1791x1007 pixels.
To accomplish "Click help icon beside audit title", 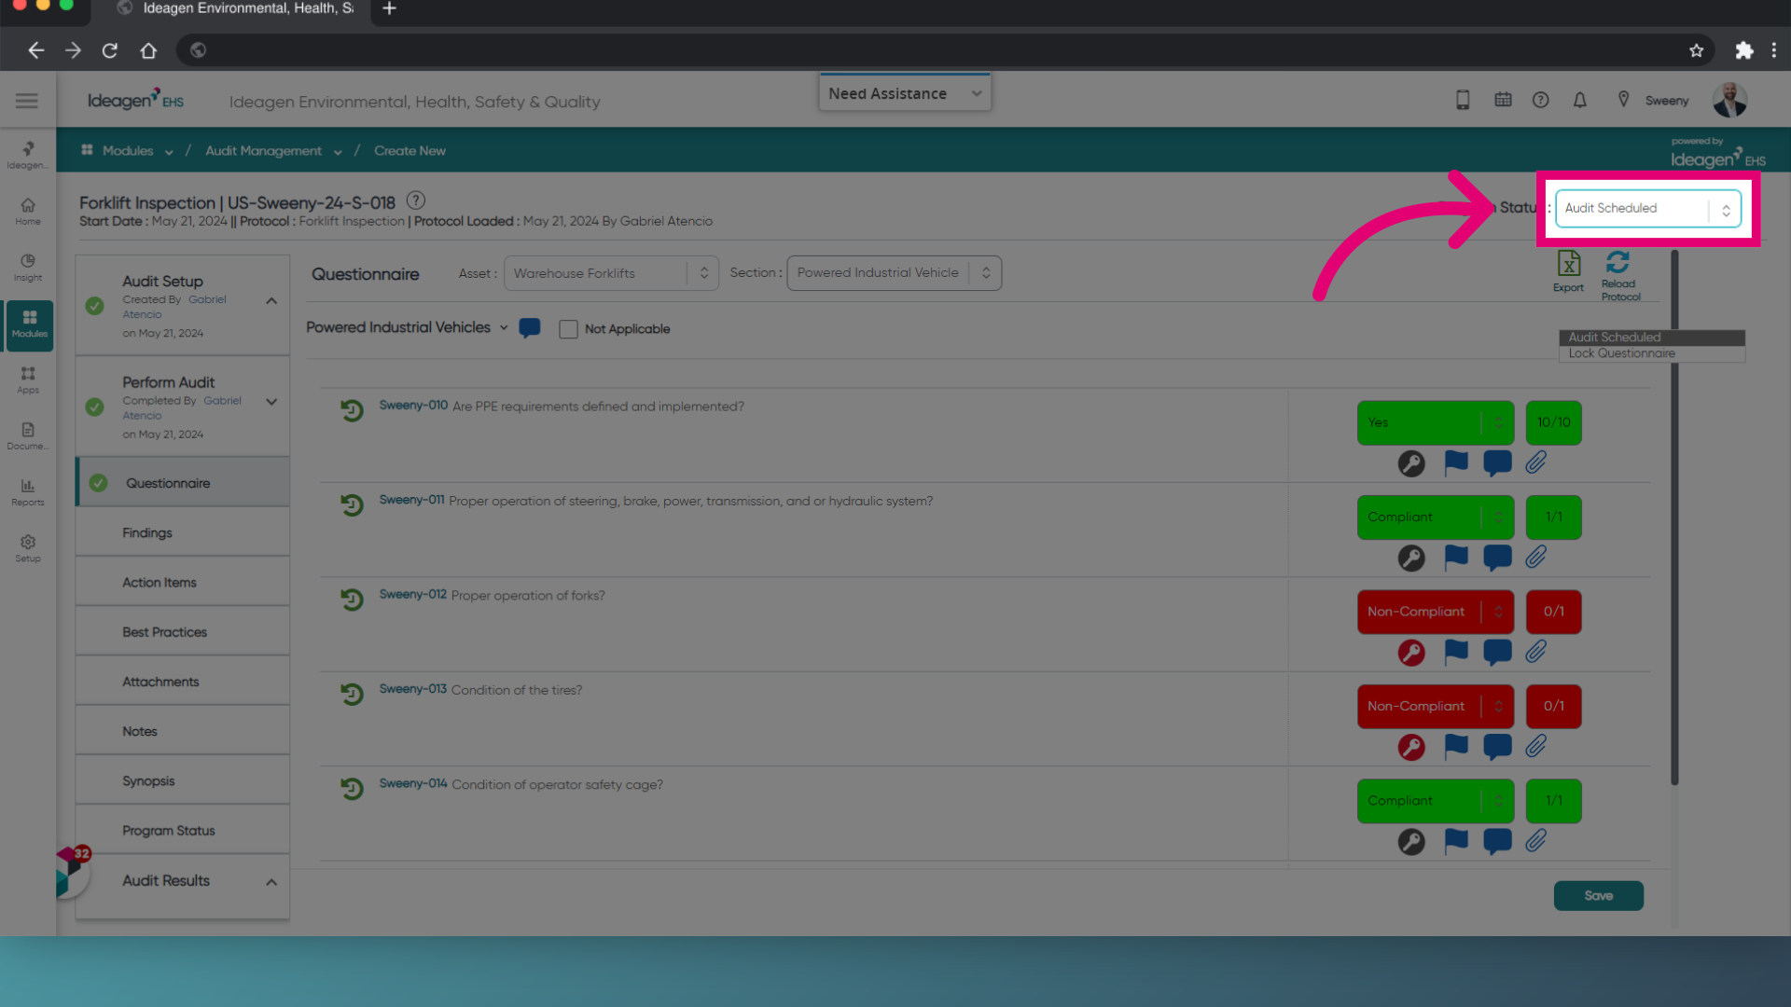I will pos(416,200).
